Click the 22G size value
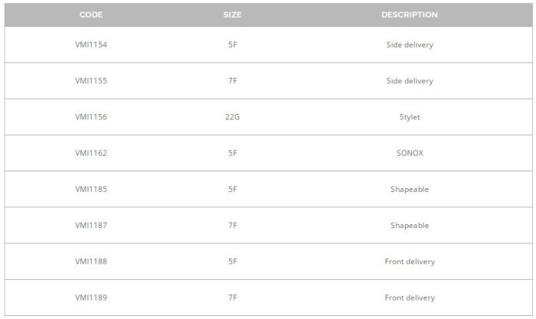536x319 pixels. (x=232, y=117)
